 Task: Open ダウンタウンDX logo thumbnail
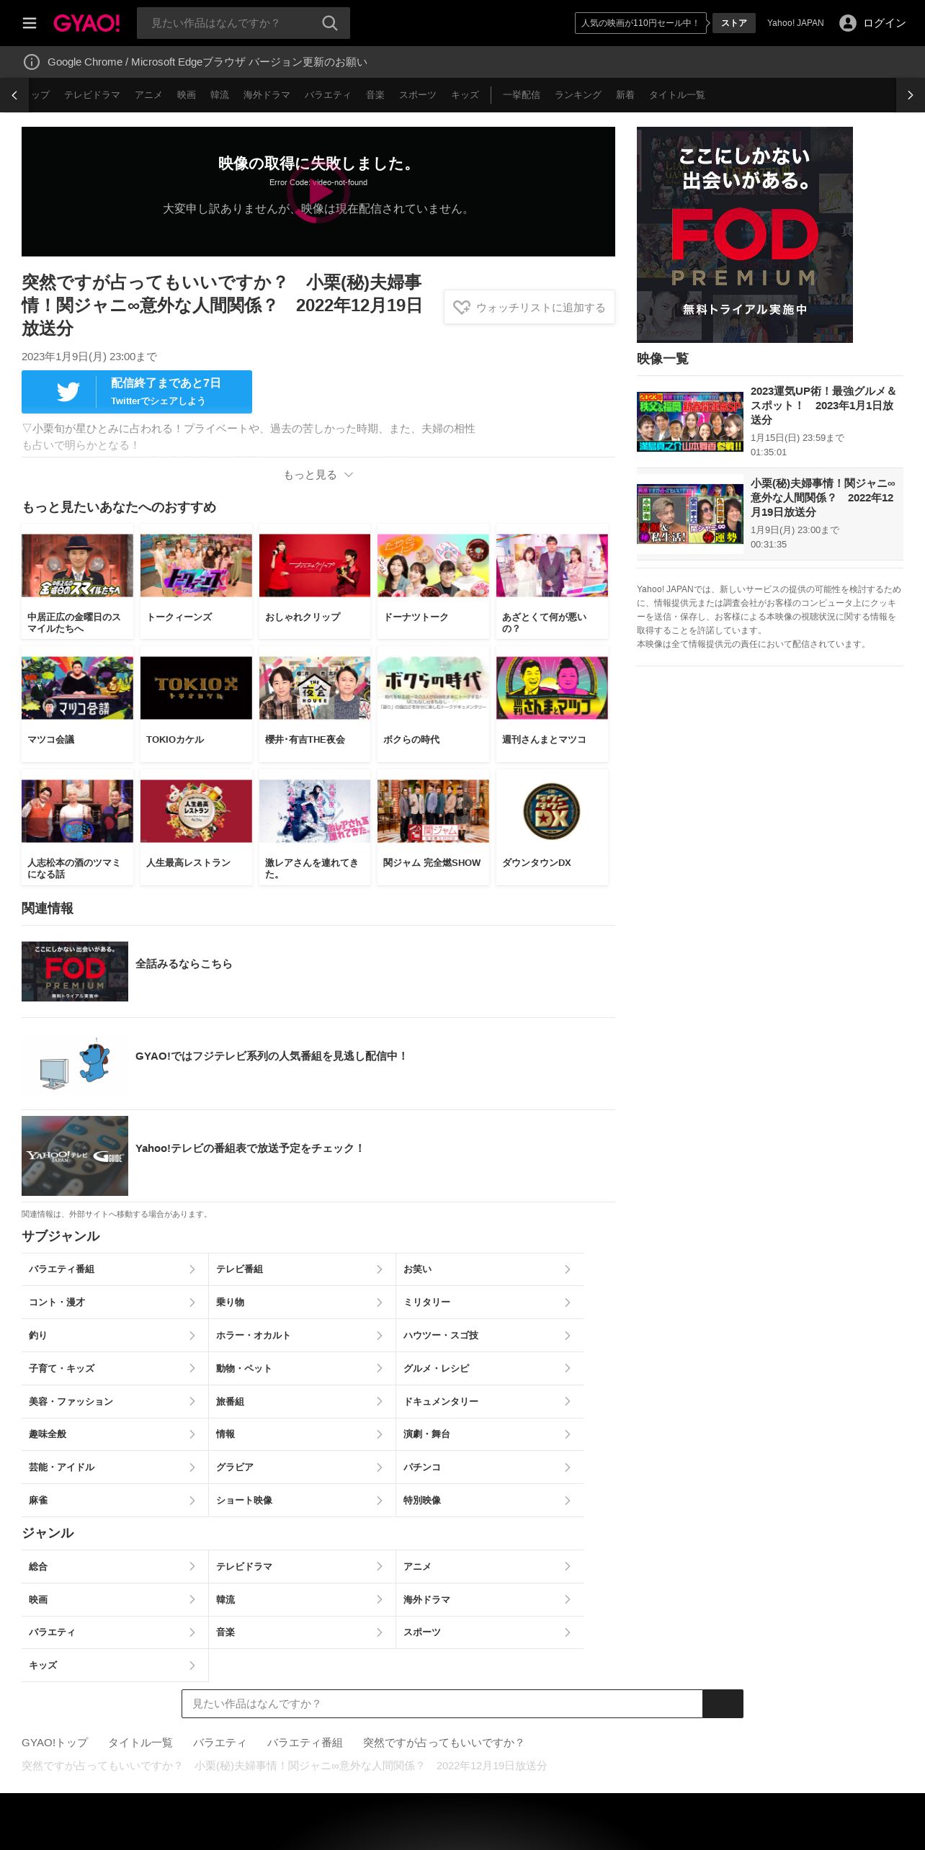[x=552, y=811]
